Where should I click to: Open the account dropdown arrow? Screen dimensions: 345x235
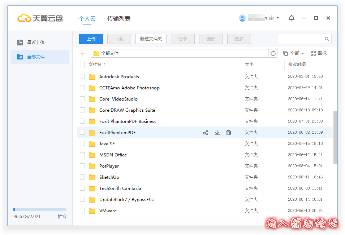278,18
